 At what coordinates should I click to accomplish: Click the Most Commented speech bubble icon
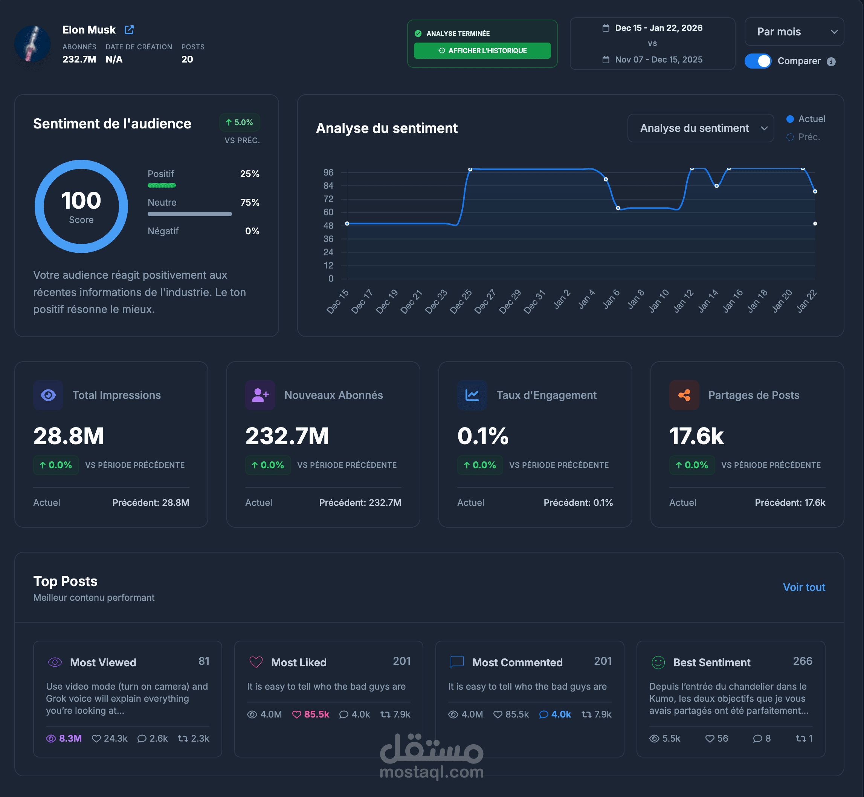[457, 662]
